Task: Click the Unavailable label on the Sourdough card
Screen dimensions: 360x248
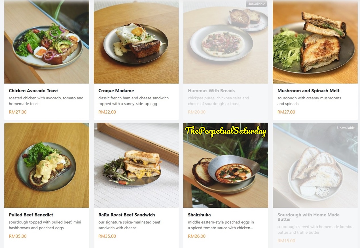Action: click(x=346, y=128)
